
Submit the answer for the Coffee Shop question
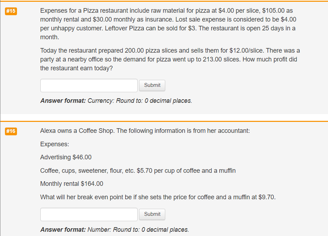[x=152, y=214]
